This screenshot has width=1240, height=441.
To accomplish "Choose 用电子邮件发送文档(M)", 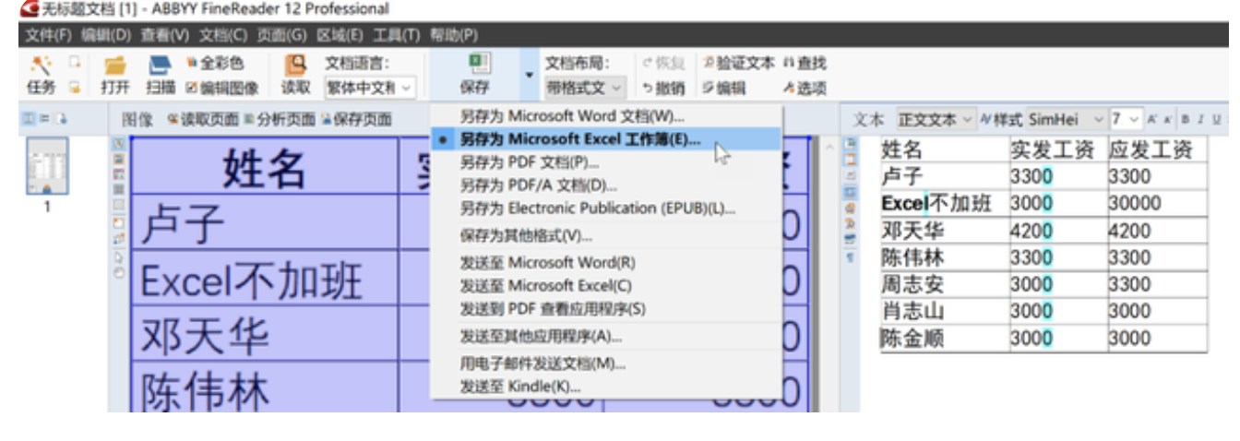I will click(x=606, y=364).
